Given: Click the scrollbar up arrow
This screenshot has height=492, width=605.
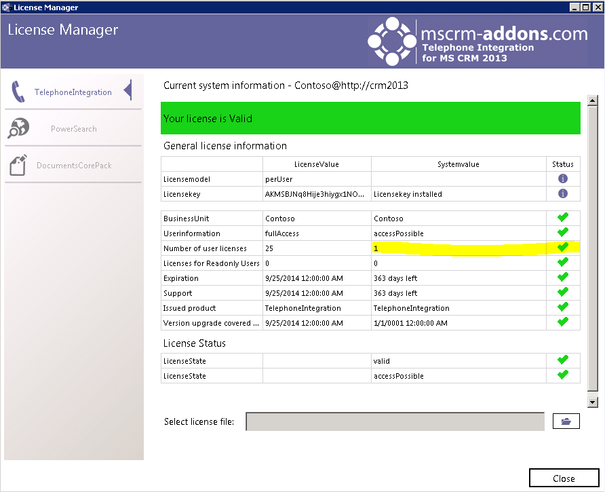Looking at the screenshot, I should point(593,100).
